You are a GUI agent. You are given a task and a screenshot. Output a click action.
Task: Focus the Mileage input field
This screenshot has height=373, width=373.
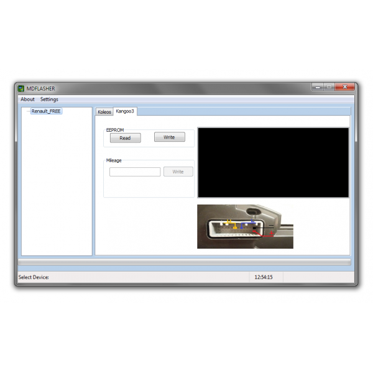click(x=135, y=172)
